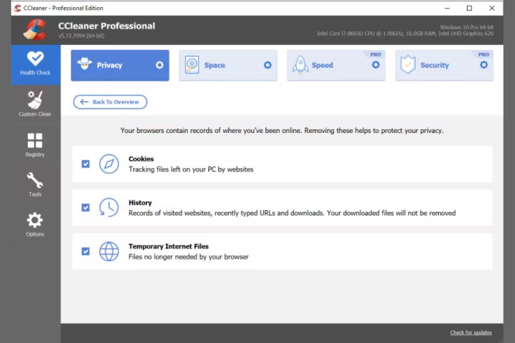
Task: Open the Registry section
Action: [x=35, y=144]
